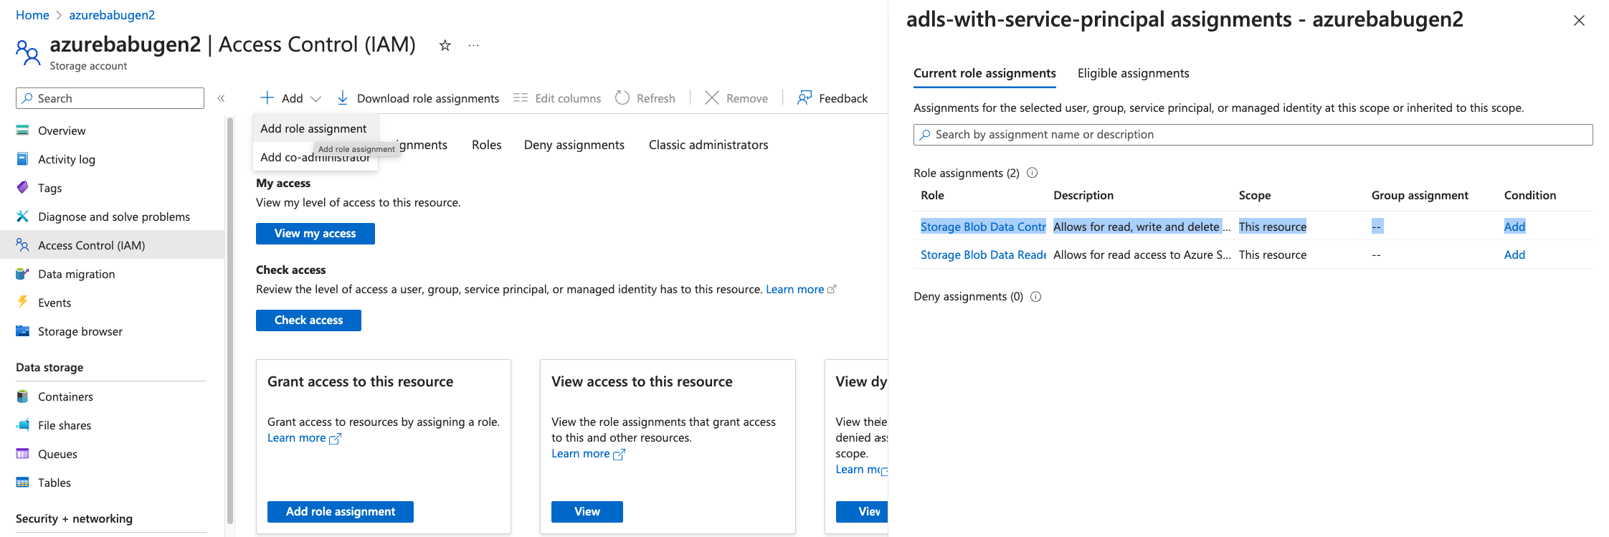Click the Role column header
This screenshot has height=537, width=1609.
pos(932,195)
